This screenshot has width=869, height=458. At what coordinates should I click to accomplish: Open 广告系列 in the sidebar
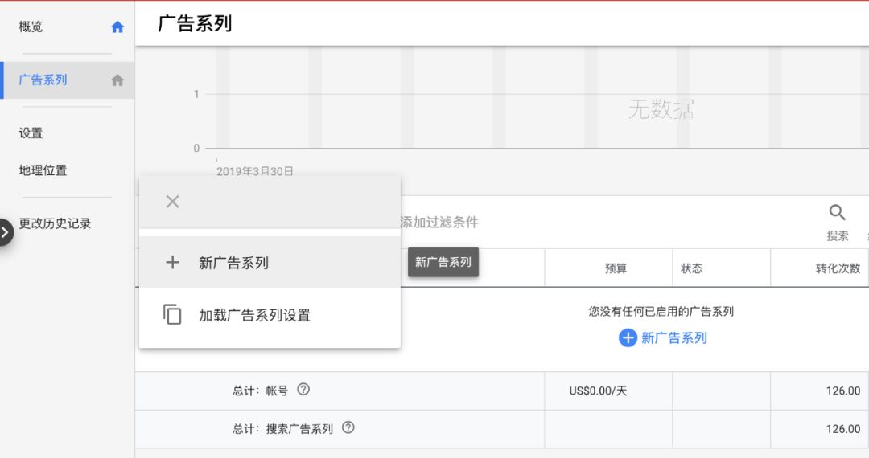67,80
